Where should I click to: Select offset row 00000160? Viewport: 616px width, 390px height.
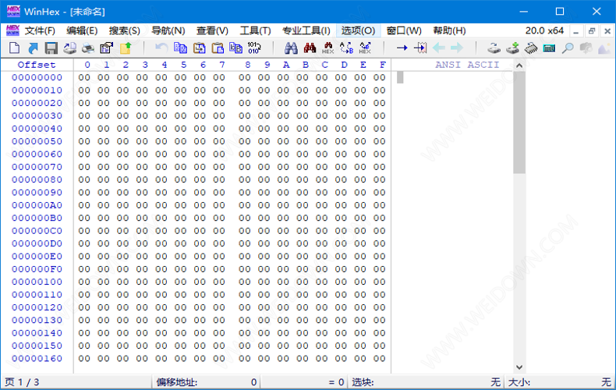click(37, 359)
